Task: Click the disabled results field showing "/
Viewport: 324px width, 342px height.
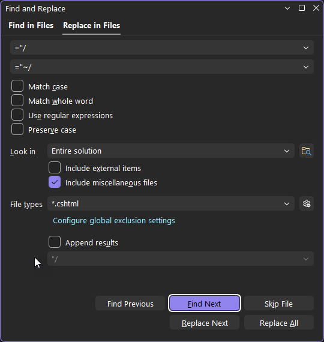Action: [x=181, y=259]
